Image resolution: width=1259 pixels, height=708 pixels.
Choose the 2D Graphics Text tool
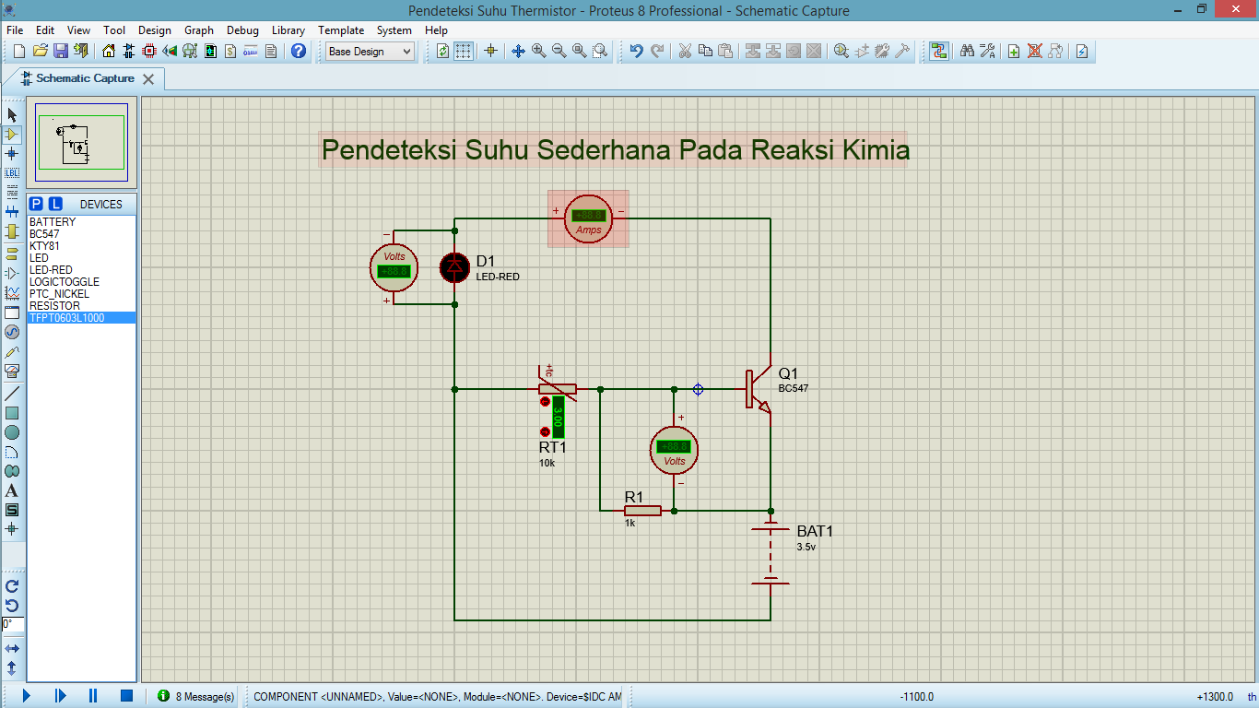tap(12, 490)
